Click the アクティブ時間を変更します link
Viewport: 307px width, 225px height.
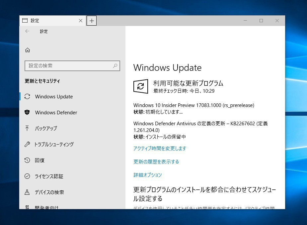click(160, 149)
